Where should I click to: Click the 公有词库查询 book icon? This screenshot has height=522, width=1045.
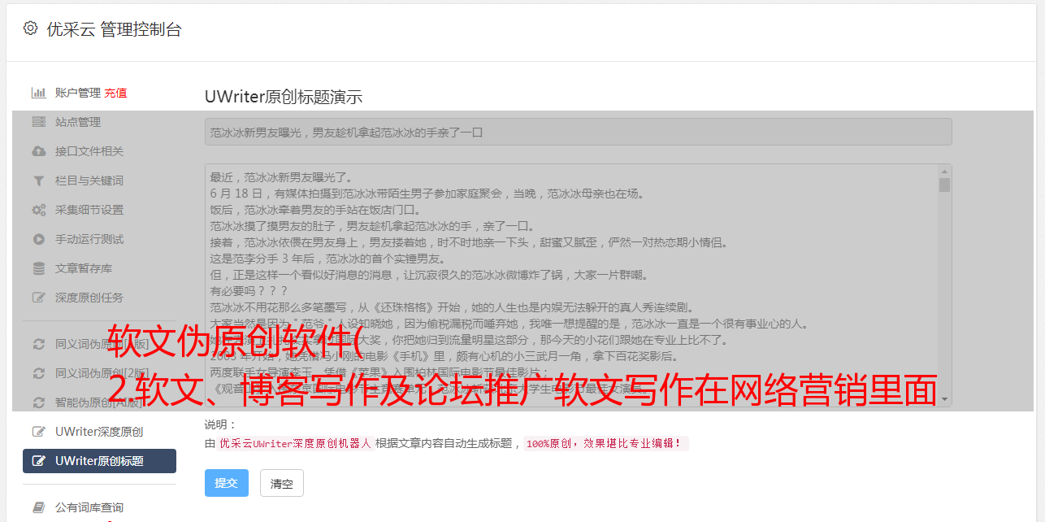click(38, 507)
